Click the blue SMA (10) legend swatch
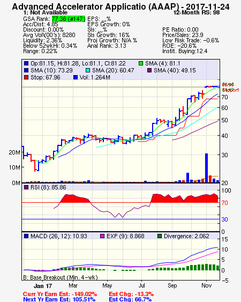241x302 pixels. coord(26,70)
